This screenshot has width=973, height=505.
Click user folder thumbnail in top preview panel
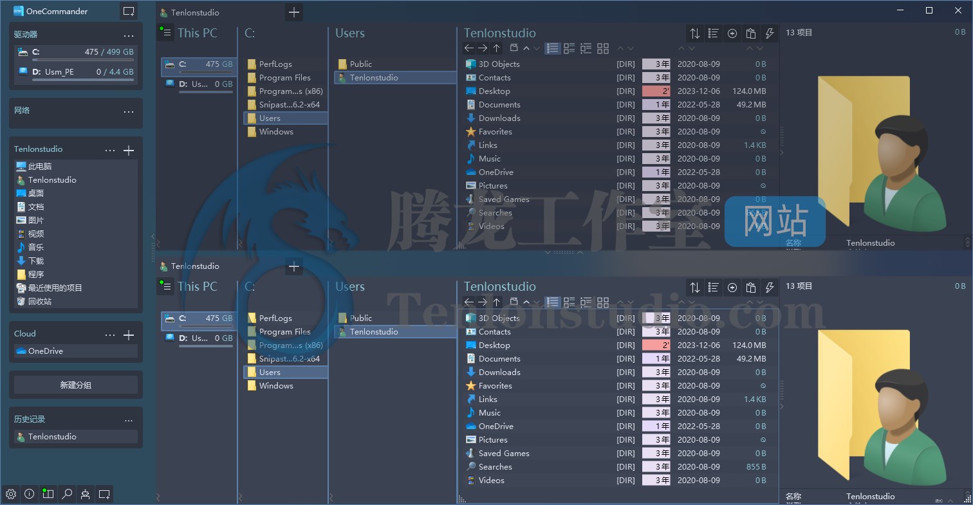tap(882, 154)
